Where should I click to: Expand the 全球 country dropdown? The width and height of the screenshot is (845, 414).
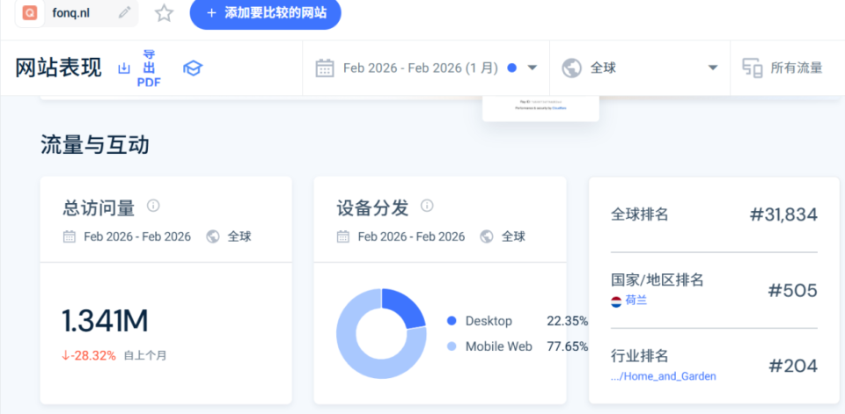(x=640, y=68)
